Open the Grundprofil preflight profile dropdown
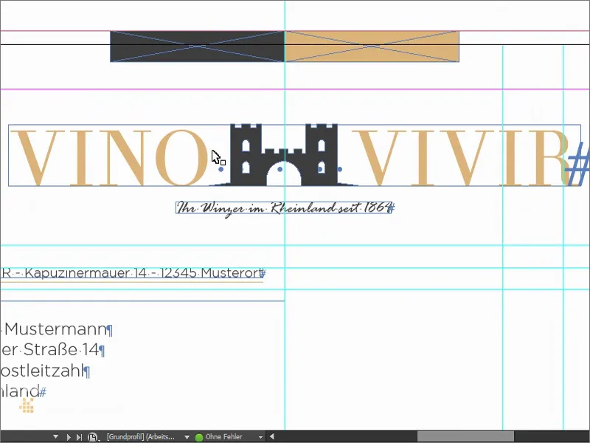This screenshot has height=443, width=590. pos(187,437)
